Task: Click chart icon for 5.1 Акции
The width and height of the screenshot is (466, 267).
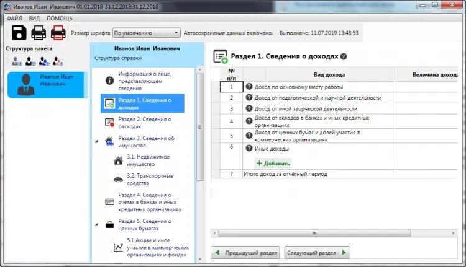Action: click(118, 247)
